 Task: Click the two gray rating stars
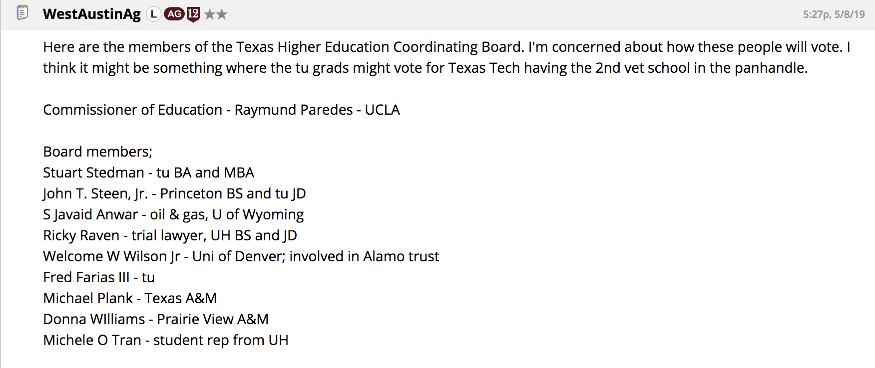click(216, 14)
